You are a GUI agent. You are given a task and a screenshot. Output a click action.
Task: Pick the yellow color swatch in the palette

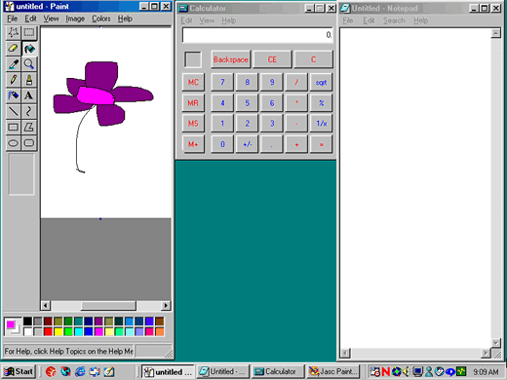click(58, 331)
